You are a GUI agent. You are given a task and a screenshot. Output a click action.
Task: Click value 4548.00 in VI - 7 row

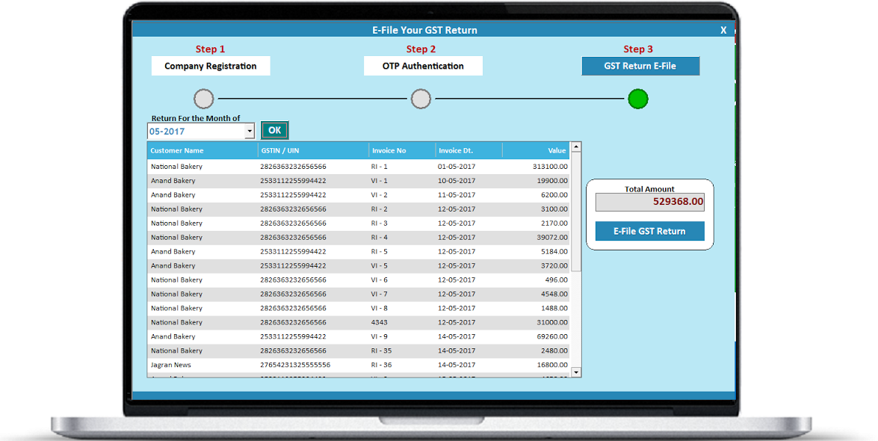click(554, 294)
